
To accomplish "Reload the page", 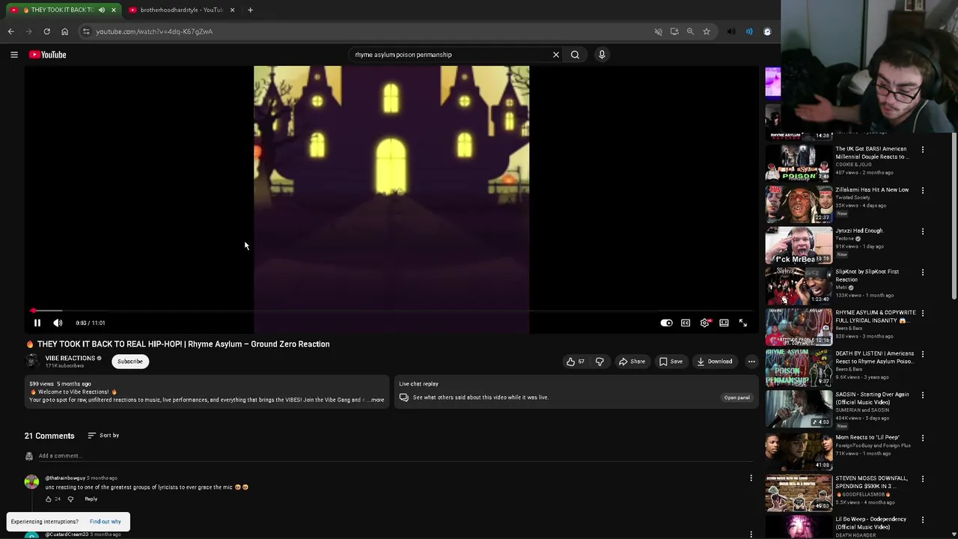I will (46, 31).
